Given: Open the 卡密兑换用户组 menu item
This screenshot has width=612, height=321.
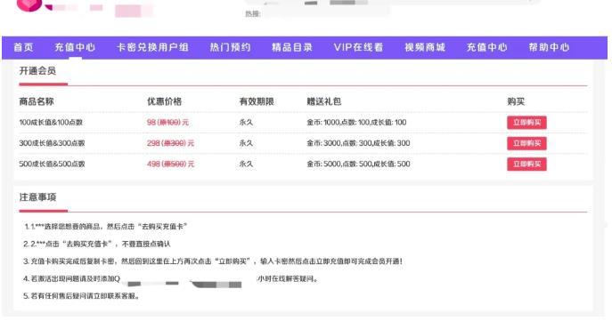Looking at the screenshot, I should click(x=152, y=47).
